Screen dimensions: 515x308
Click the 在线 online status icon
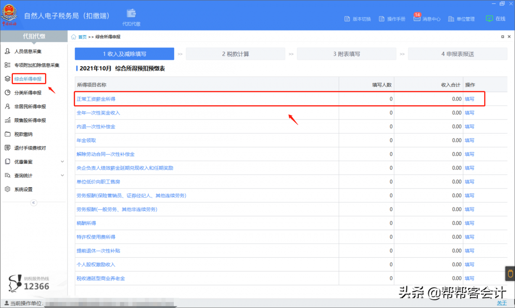(489, 18)
